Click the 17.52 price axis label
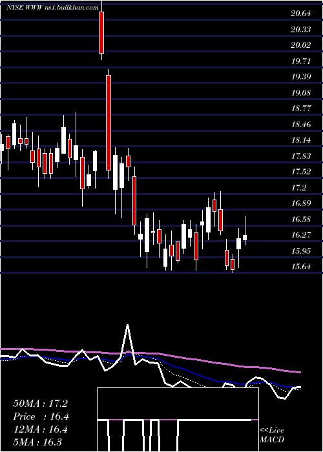Screen dimensions: 323x452 301,172
